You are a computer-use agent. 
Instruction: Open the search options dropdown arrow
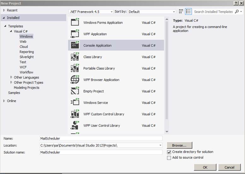[x=241, y=12]
